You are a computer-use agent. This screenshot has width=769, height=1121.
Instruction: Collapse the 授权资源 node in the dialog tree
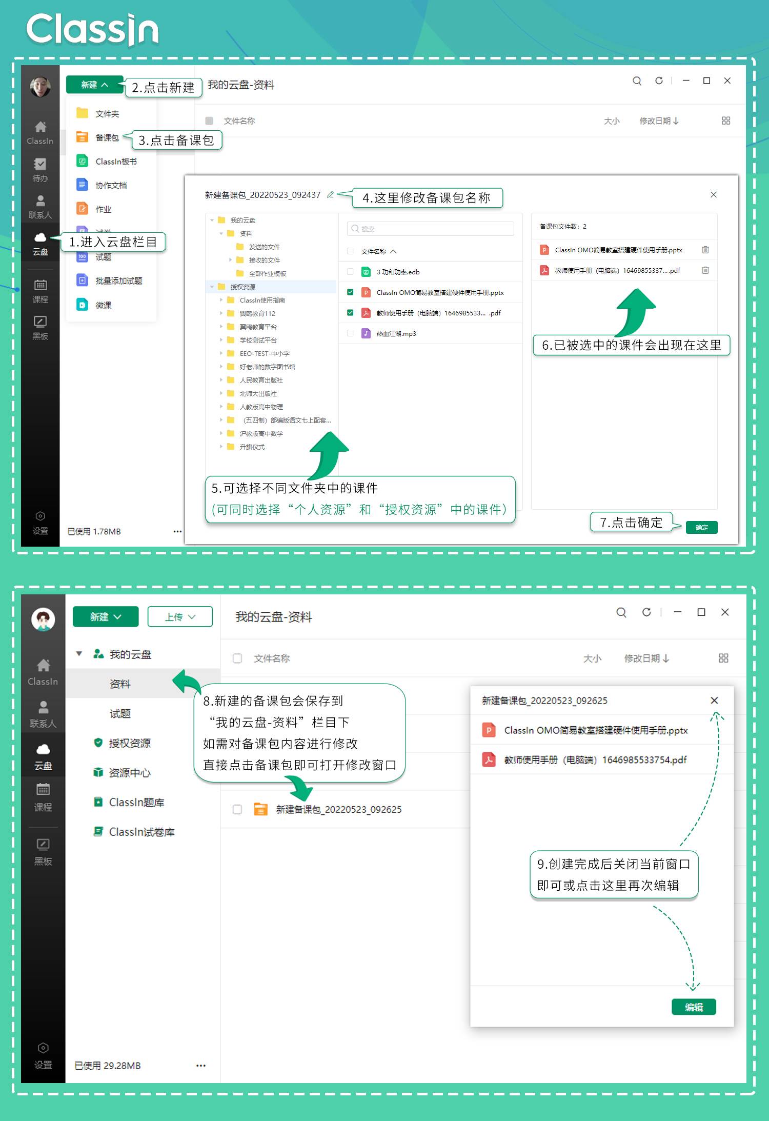click(212, 287)
